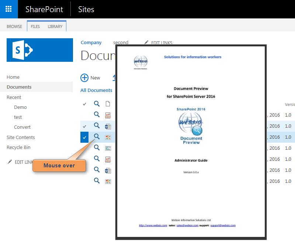Image resolution: width=295 pixels, height=245 pixels.
Task: Click the preview magnifier in the checked row
Action: tap(97, 137)
